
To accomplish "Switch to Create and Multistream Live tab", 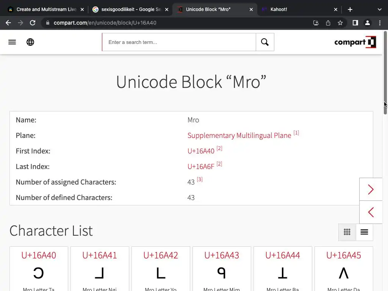I will (x=45, y=9).
